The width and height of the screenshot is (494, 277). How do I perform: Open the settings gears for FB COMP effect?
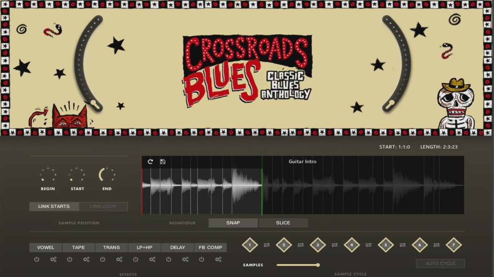point(218,259)
